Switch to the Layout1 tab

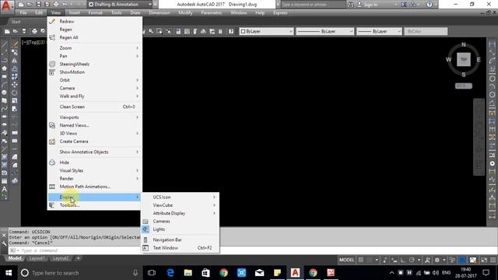(37, 258)
